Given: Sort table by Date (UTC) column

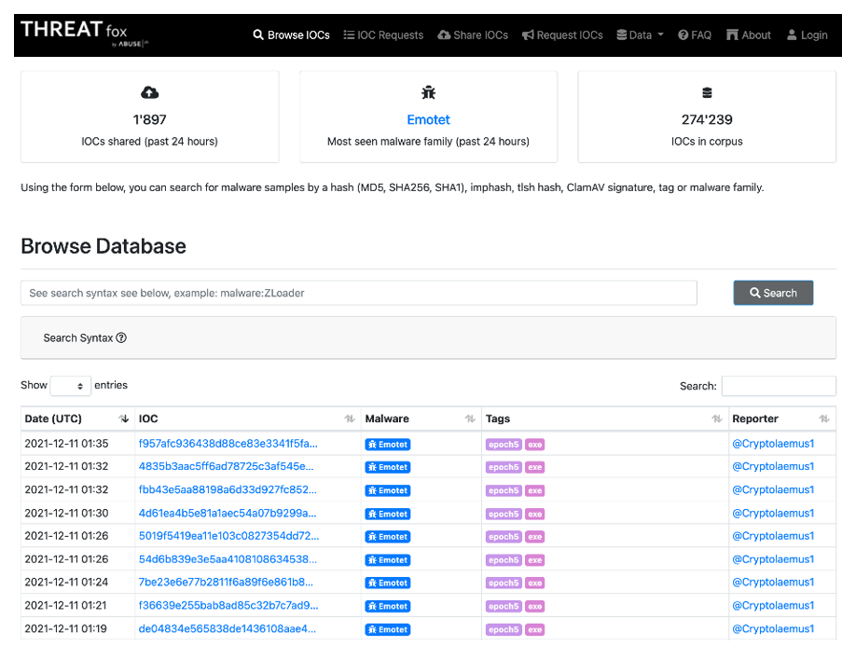Looking at the screenshot, I should tap(76, 419).
